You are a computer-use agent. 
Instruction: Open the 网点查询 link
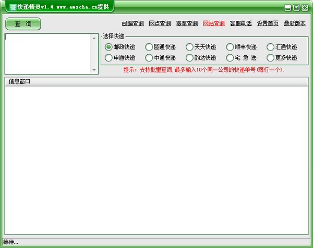coord(160,23)
